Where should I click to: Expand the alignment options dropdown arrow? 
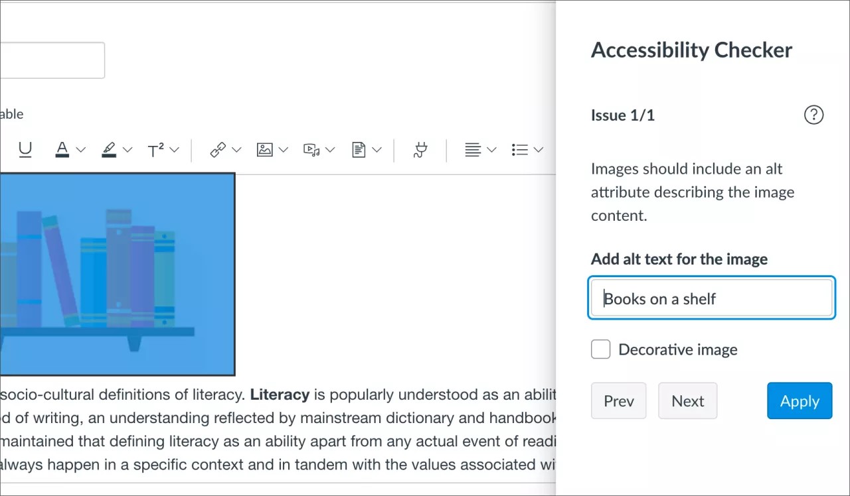(492, 150)
